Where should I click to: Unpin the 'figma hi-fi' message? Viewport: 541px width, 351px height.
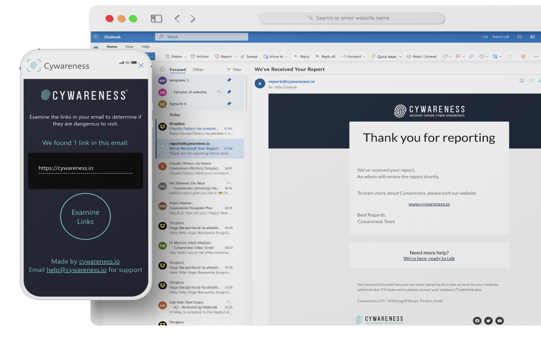(229, 104)
